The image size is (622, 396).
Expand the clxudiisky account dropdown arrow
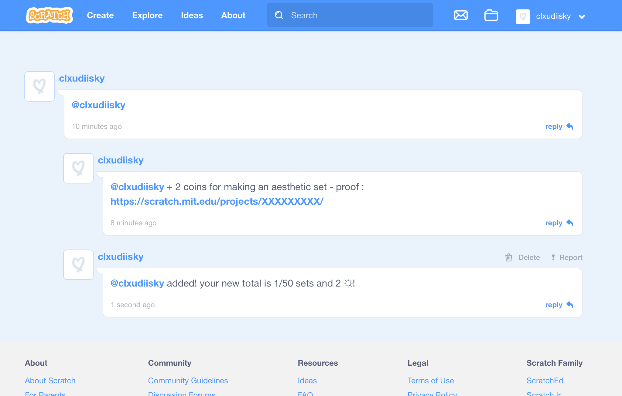[582, 17]
